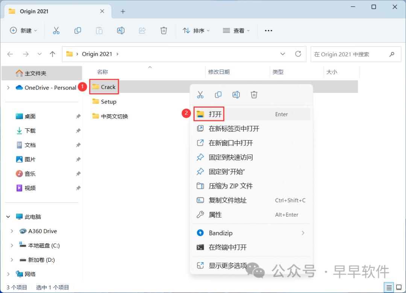Image resolution: width=406 pixels, height=293 pixels.
Task: Rename the selection using the toolbar rename icon
Action: point(121,30)
